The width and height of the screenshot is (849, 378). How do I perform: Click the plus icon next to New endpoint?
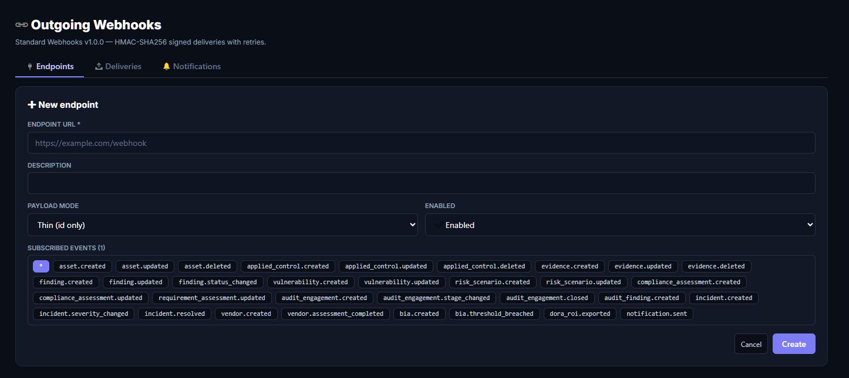[32, 105]
